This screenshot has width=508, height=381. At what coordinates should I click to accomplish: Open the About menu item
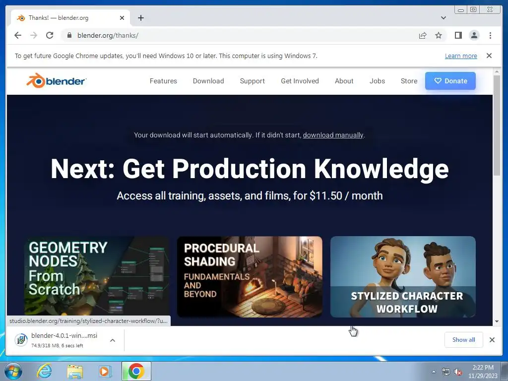pos(344,81)
